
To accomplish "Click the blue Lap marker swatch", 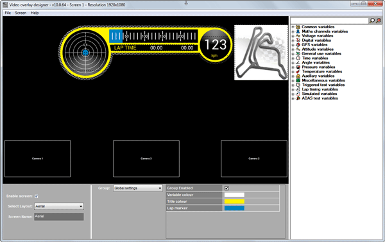I will 234,208.
